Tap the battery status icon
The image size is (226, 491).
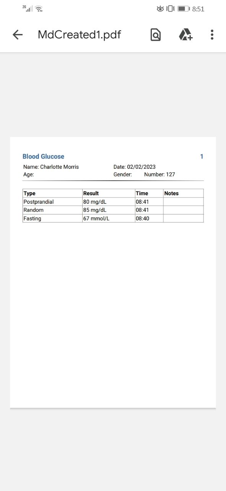184,9
